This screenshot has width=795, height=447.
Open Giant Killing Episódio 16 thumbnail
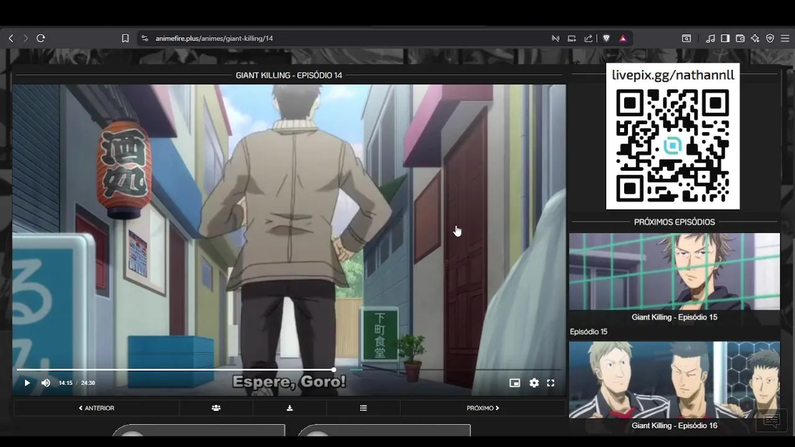coord(675,379)
